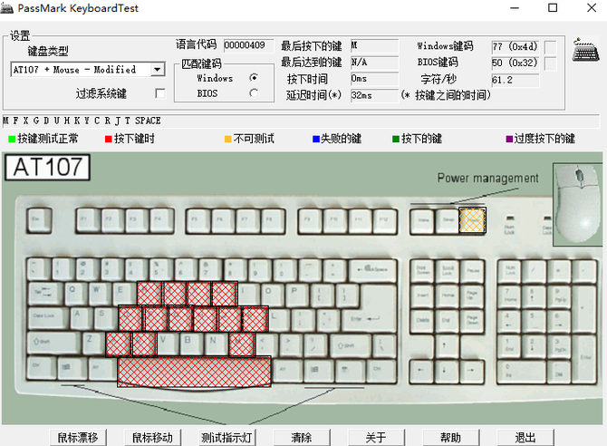Click the AT107 keyboard label
Screen dimensions: 607x446
[x=48, y=168]
